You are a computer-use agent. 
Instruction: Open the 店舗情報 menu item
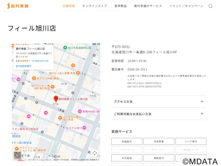tap(69, 6)
